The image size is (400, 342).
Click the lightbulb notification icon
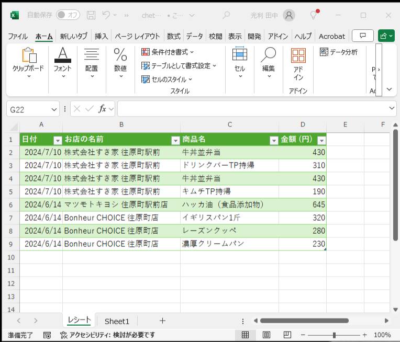(314, 15)
